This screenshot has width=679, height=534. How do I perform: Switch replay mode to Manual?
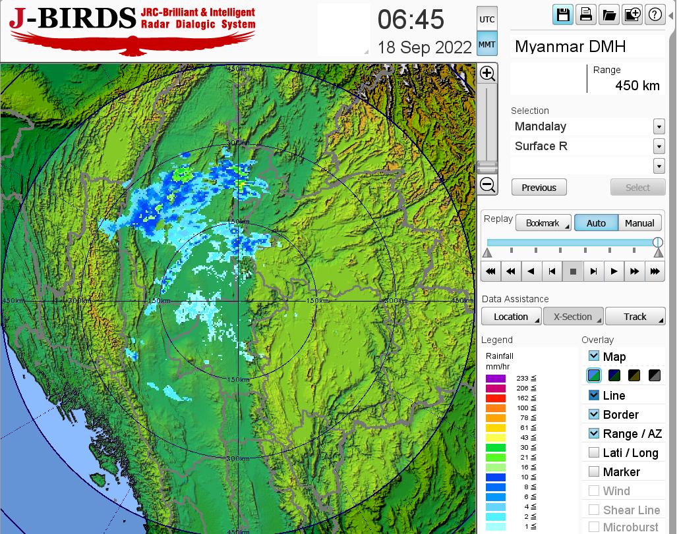639,223
